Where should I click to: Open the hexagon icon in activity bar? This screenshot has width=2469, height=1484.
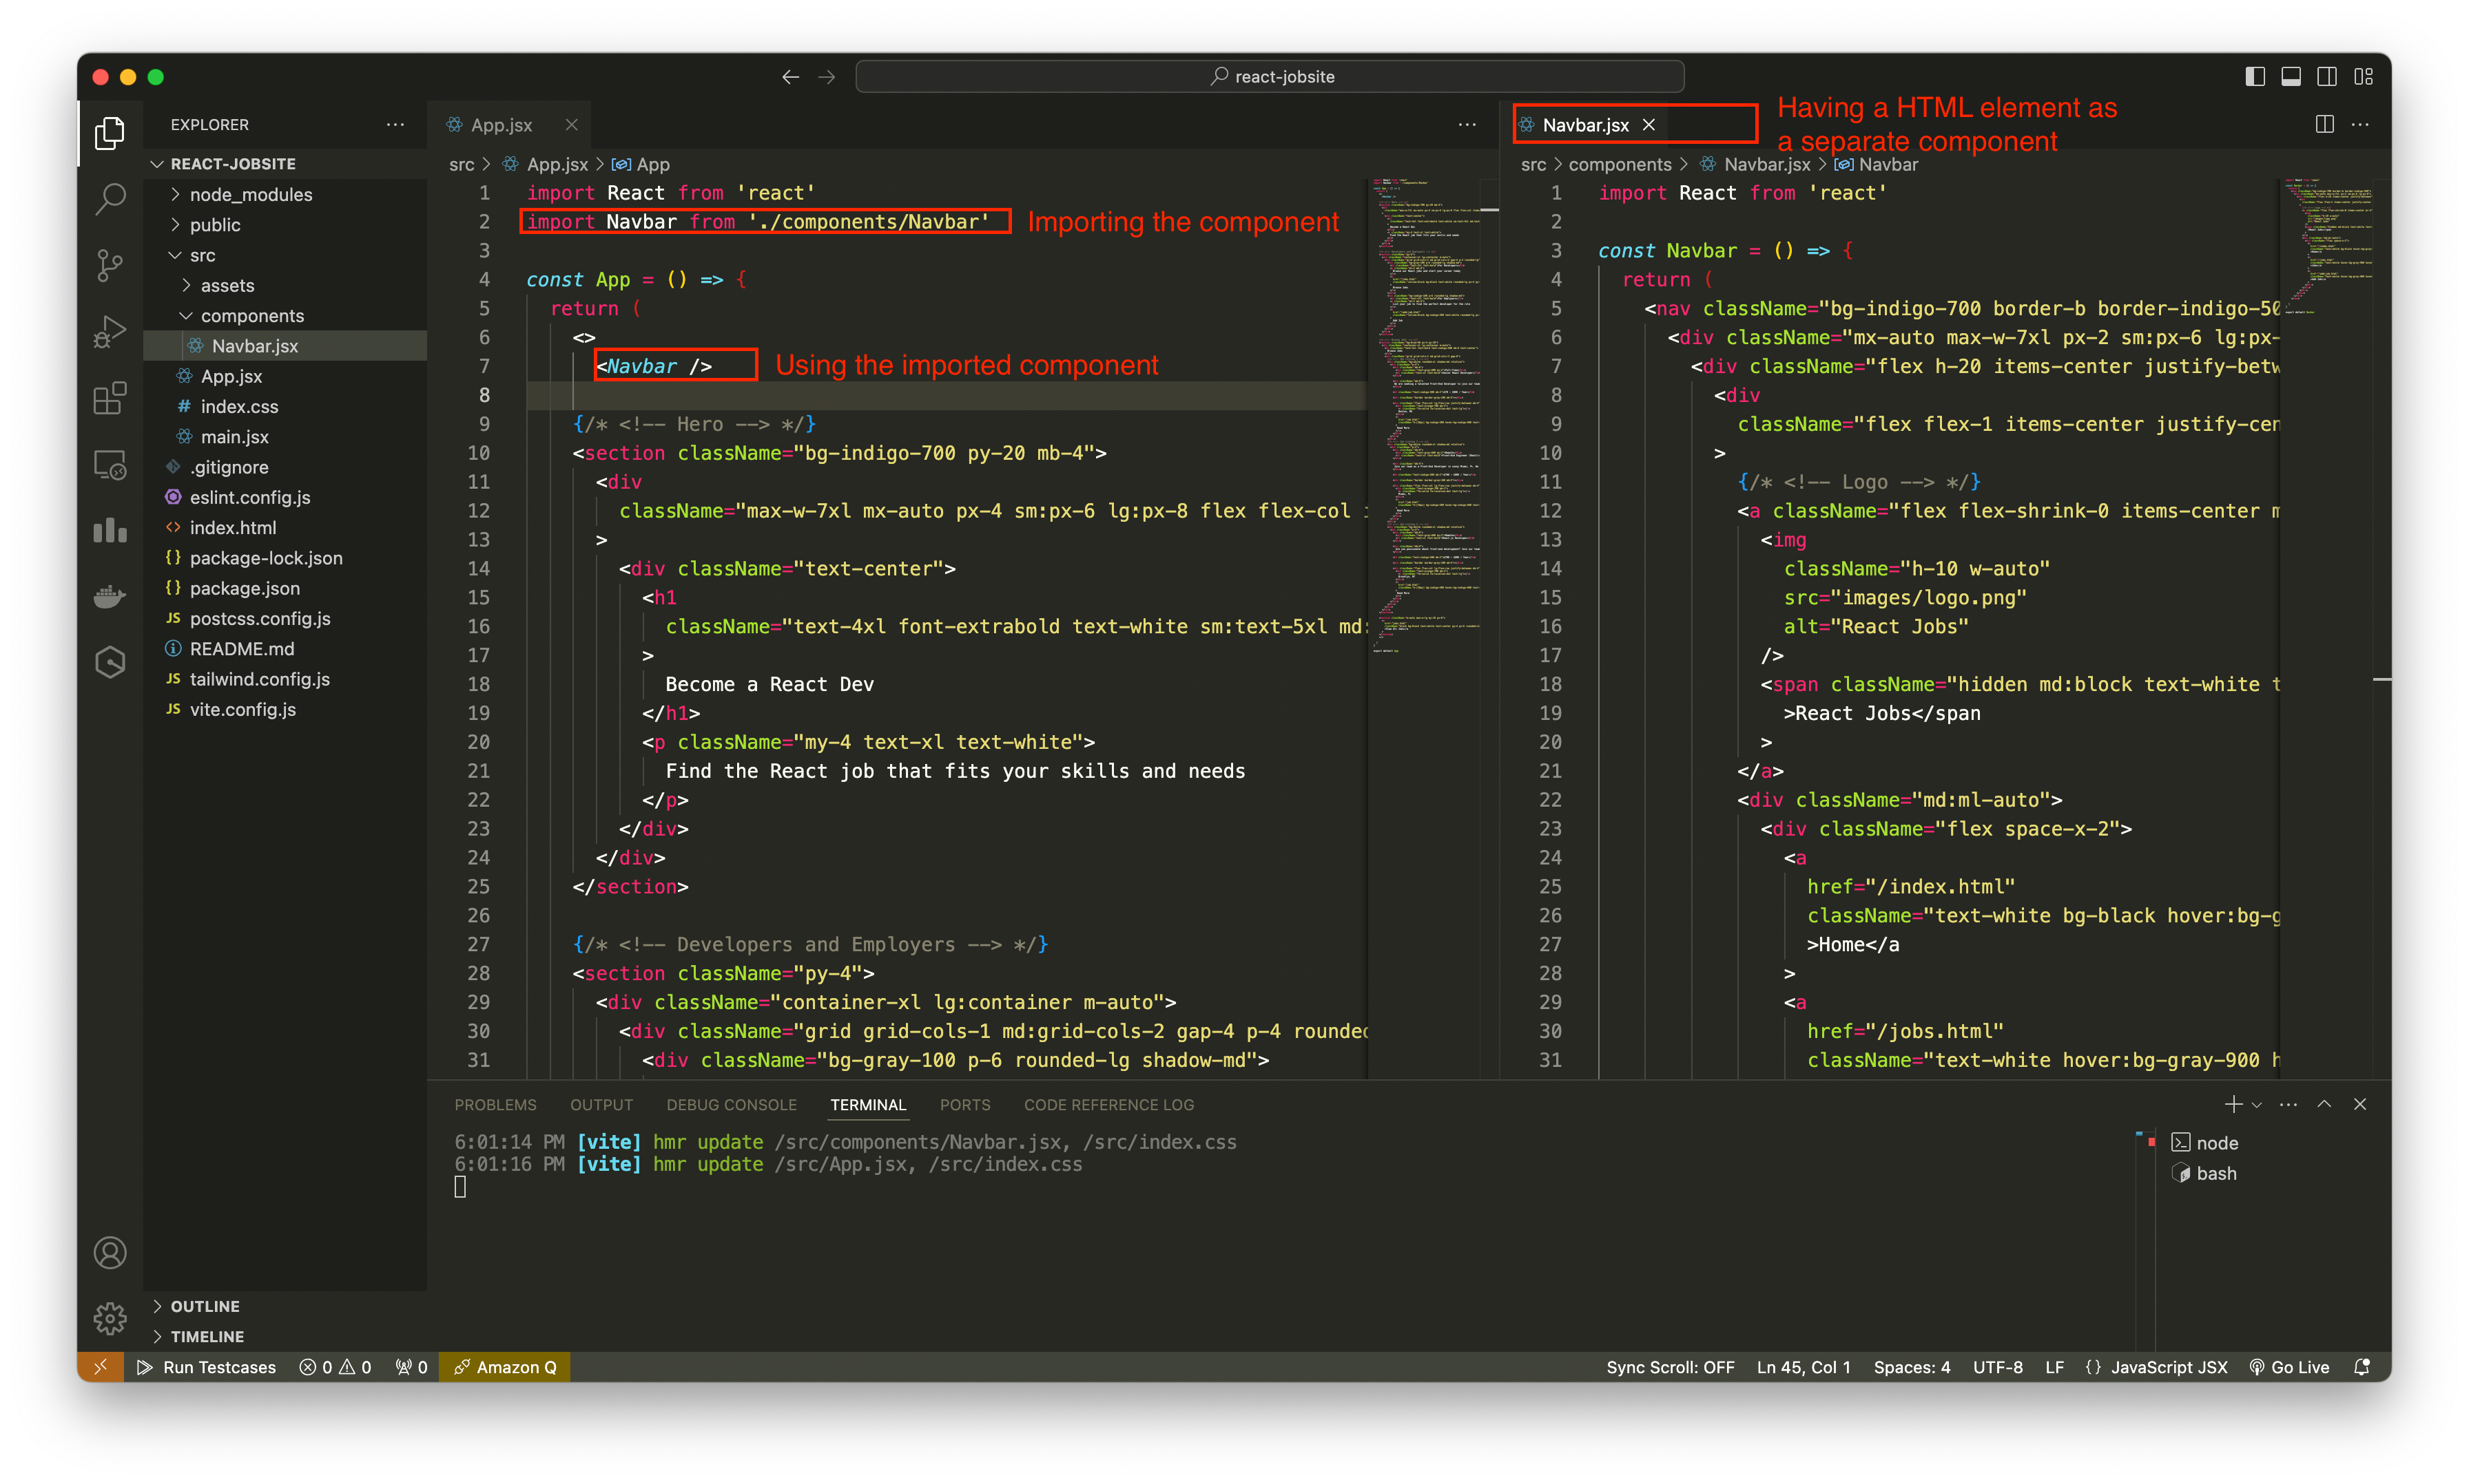pos(110,662)
